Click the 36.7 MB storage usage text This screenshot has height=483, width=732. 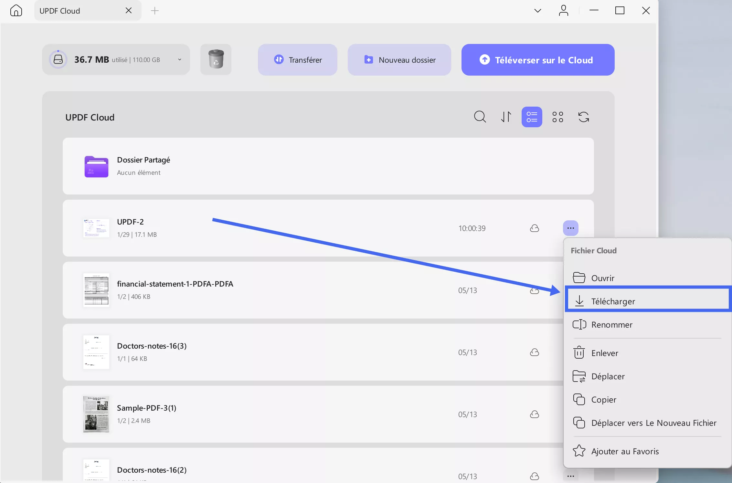(x=91, y=59)
